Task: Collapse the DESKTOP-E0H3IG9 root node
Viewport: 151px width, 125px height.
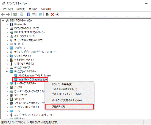Action: 3,20
